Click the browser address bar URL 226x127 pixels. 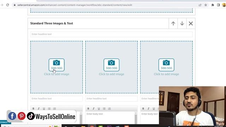click(x=75, y=5)
